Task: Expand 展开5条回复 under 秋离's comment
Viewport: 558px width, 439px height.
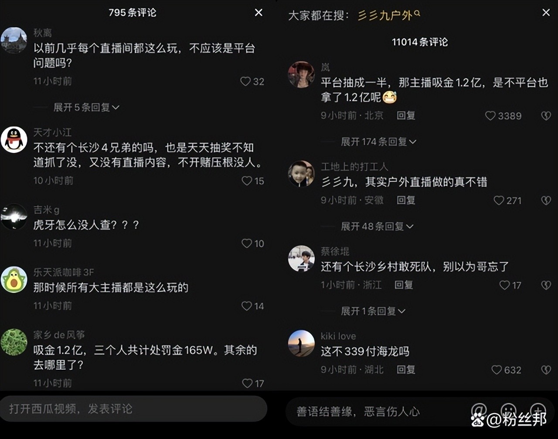Action: [86, 108]
